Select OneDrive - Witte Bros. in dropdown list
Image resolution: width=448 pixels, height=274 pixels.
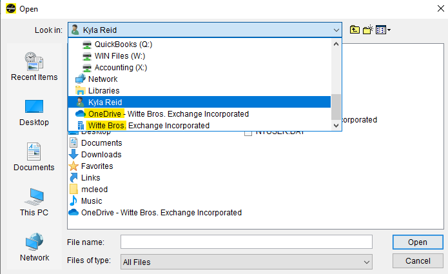200,113
